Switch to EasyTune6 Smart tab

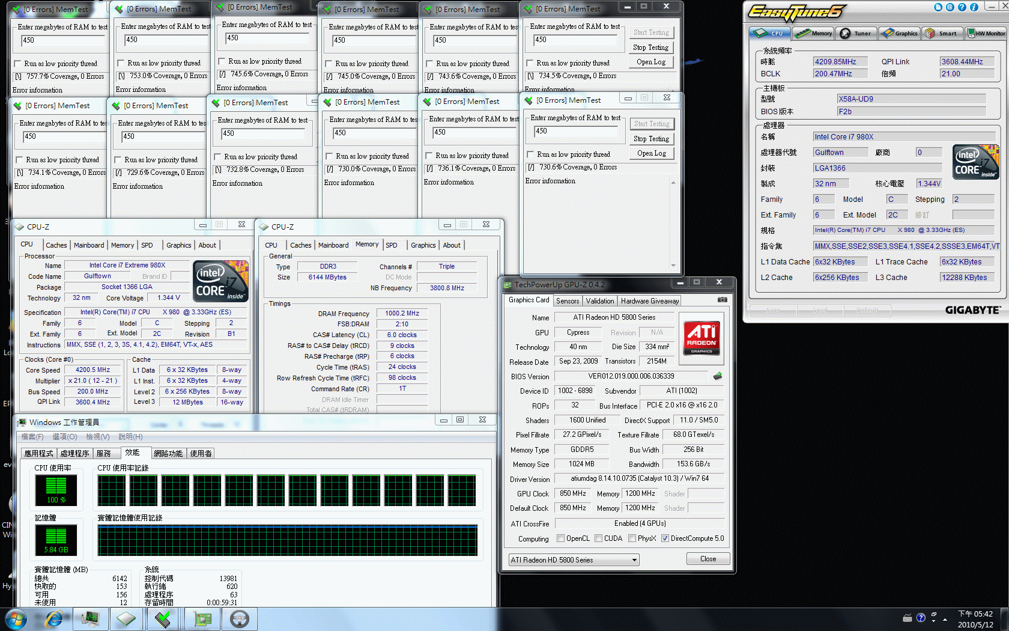(x=942, y=33)
